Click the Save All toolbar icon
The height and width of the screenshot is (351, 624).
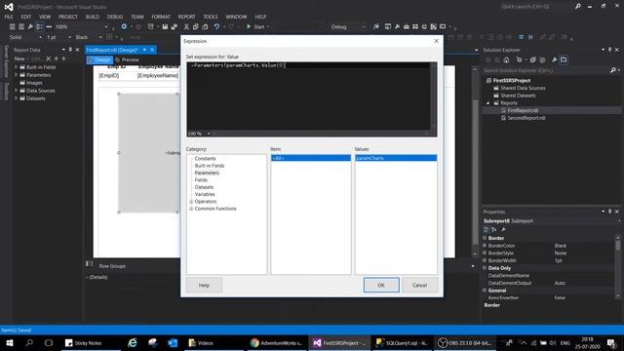(x=175, y=26)
